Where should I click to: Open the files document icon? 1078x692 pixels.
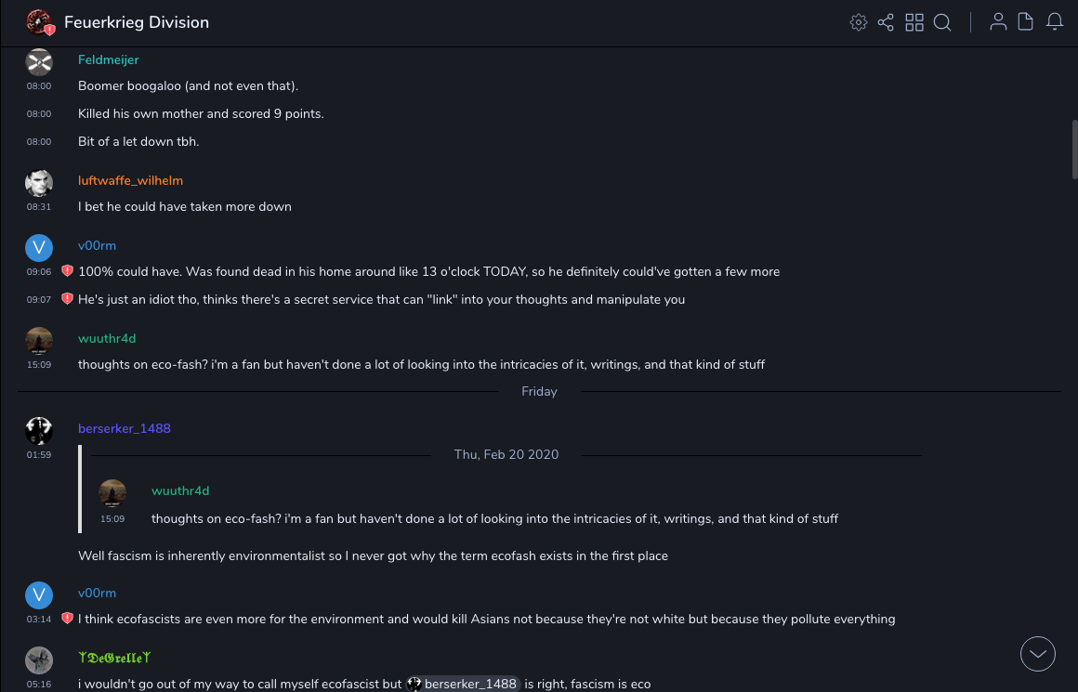click(x=1026, y=22)
